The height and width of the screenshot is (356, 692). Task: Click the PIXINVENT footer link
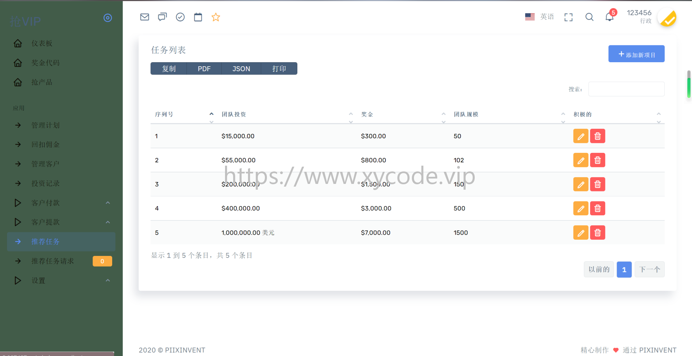tap(658, 350)
